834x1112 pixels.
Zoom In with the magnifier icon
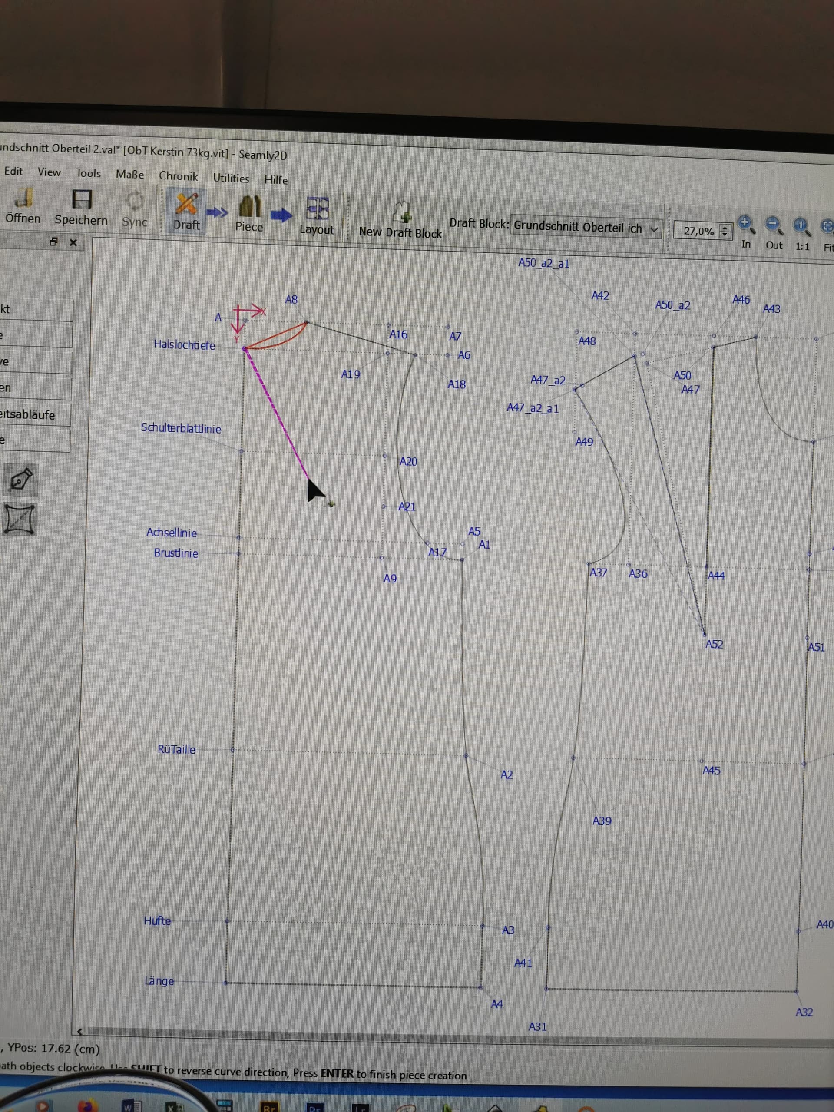pyautogui.click(x=745, y=224)
